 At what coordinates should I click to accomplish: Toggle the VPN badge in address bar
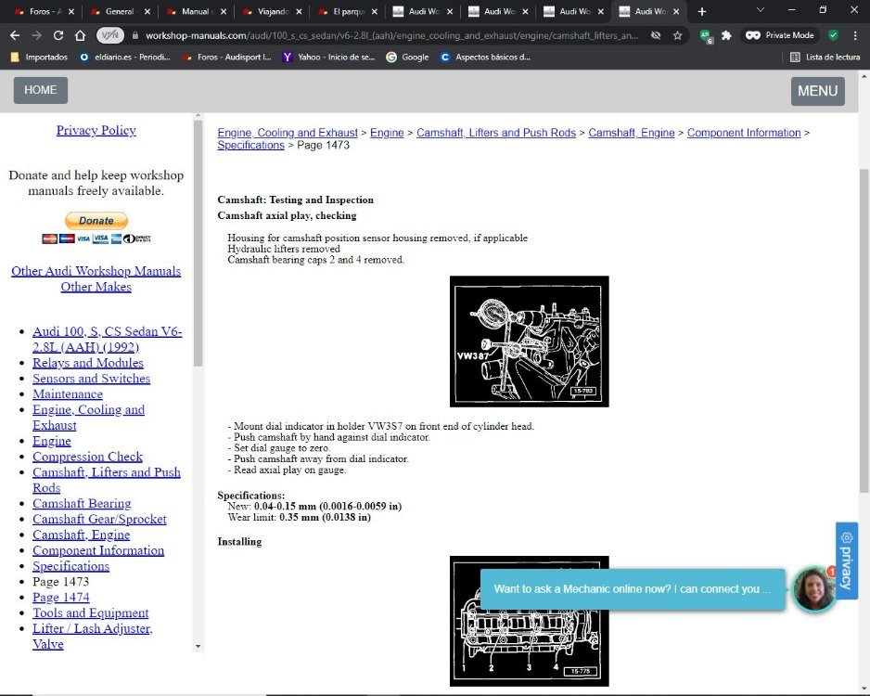tap(109, 35)
